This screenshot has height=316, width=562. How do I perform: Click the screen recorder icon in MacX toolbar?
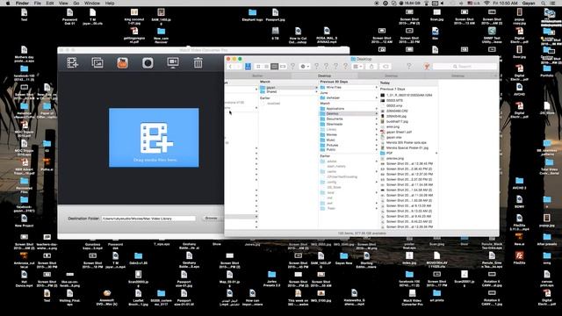tap(173, 62)
